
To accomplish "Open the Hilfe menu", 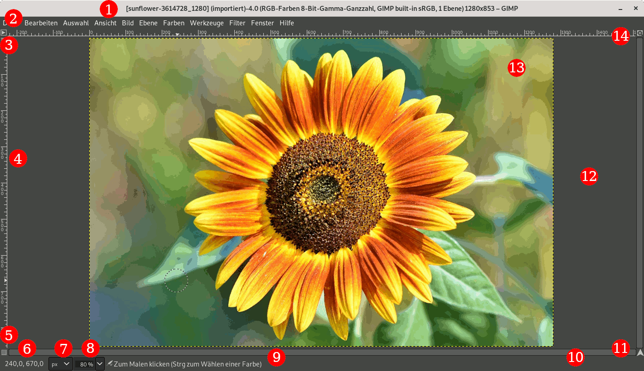I will [x=286, y=23].
